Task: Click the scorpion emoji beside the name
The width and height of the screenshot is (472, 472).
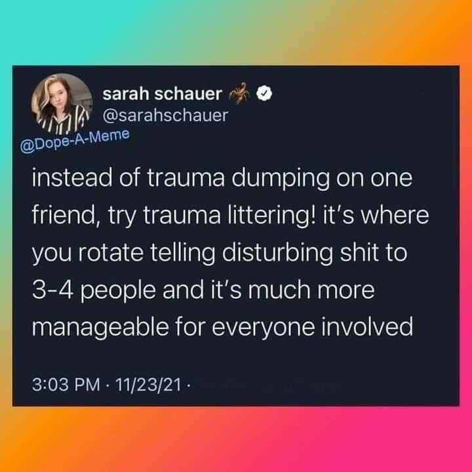Action: [239, 92]
